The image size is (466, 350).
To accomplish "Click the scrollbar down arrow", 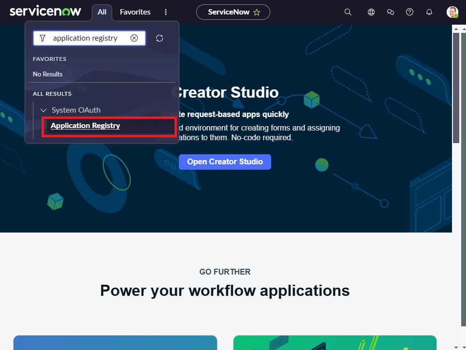I will (x=456, y=347).
